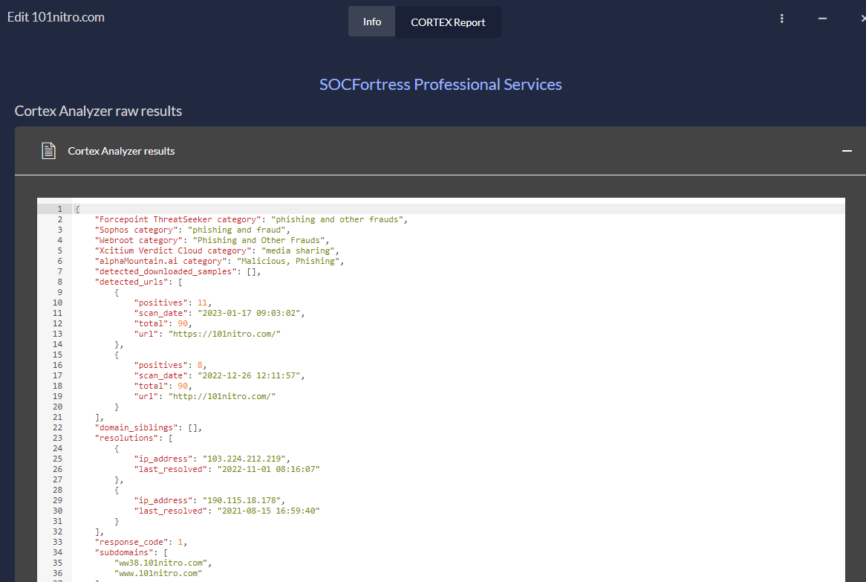This screenshot has height=582, width=866.
Task: Click subdomain "www.101nitro.com"
Action: click(158, 574)
